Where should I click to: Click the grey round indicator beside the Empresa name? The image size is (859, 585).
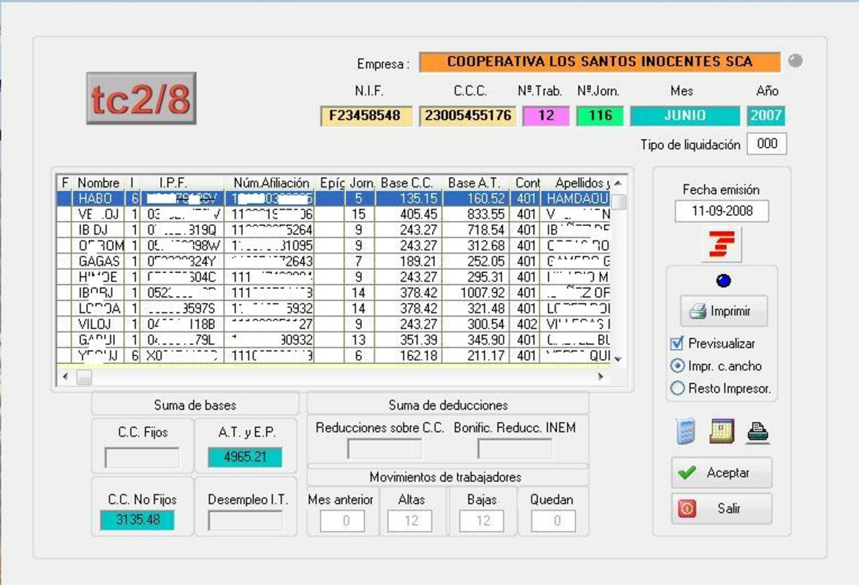tap(795, 61)
